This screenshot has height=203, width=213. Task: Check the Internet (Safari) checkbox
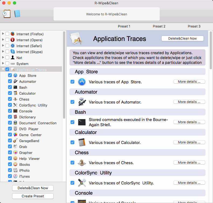click(7, 46)
